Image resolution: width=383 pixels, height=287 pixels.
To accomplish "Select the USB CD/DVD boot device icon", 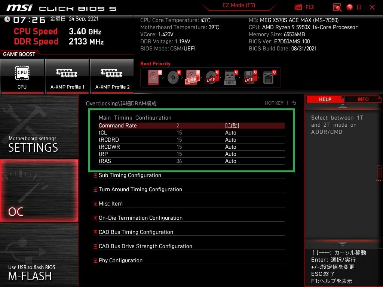I will (x=212, y=77).
